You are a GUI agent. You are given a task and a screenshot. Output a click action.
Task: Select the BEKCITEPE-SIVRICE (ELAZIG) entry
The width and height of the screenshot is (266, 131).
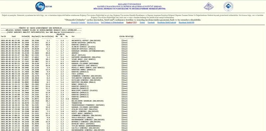pos(84,91)
